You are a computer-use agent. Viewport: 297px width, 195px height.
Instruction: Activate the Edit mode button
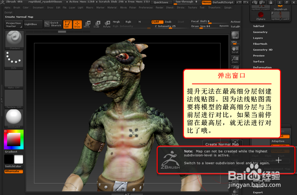pyautogui.click(x=67, y=24)
